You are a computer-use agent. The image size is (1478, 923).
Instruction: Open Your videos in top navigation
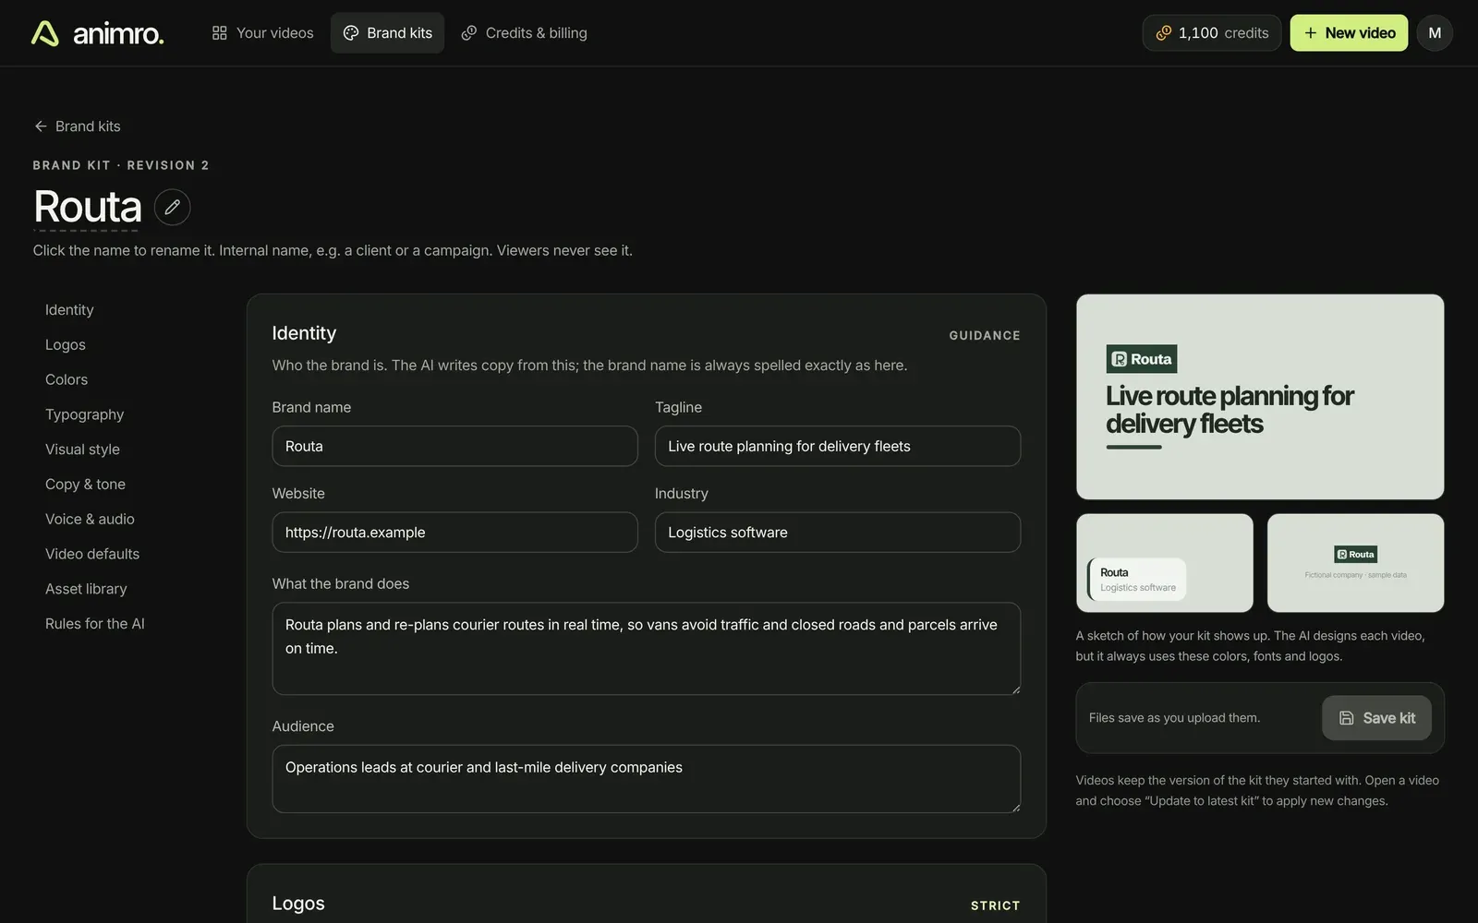pyautogui.click(x=263, y=33)
